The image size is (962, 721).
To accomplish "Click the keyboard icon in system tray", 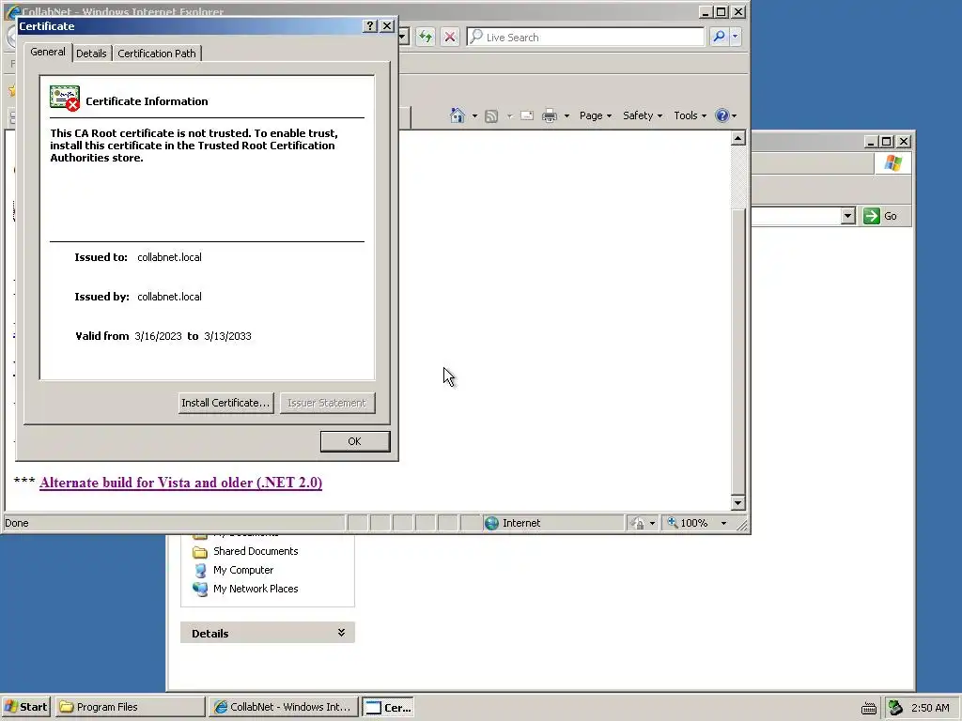I will [x=869, y=708].
